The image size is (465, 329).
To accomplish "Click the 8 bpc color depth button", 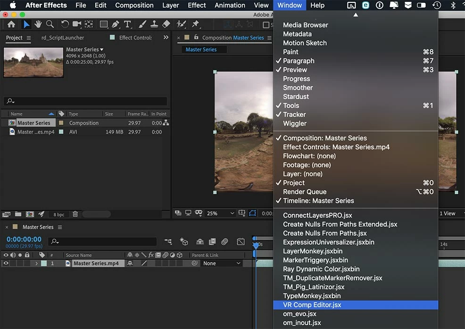I will pos(59,215).
